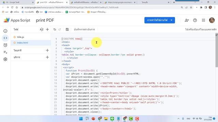218x122 pixels.
Task: Open the Triggers alarm clock icon
Action: point(5,45)
